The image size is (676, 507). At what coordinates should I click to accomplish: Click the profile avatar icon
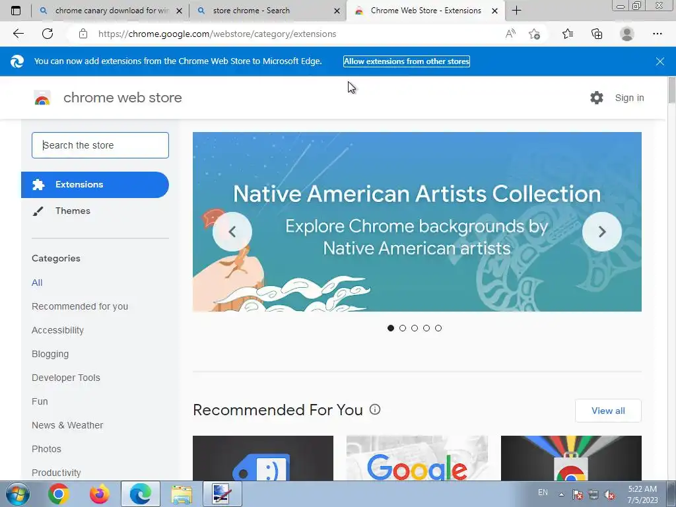[x=627, y=34]
